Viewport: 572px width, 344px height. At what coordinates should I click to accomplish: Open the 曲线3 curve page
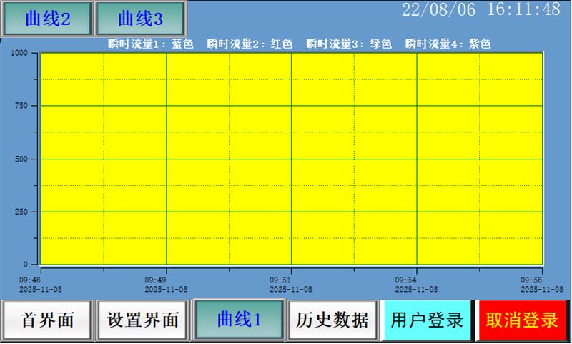pos(140,19)
